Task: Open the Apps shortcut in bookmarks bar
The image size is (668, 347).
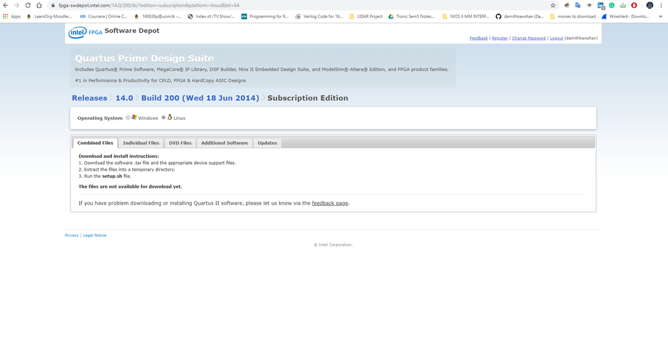Action: [11, 17]
